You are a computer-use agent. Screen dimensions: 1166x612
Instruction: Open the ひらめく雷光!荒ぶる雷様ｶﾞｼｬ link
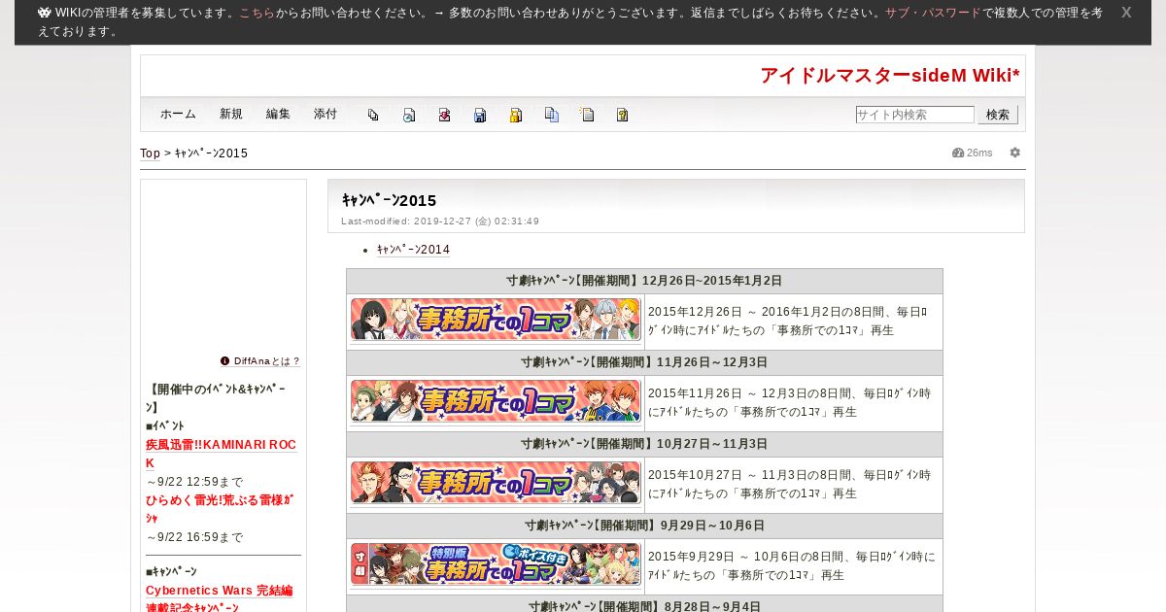coord(220,509)
